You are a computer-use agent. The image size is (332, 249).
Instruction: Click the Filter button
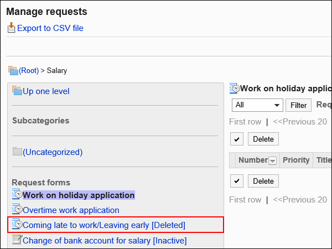(298, 105)
